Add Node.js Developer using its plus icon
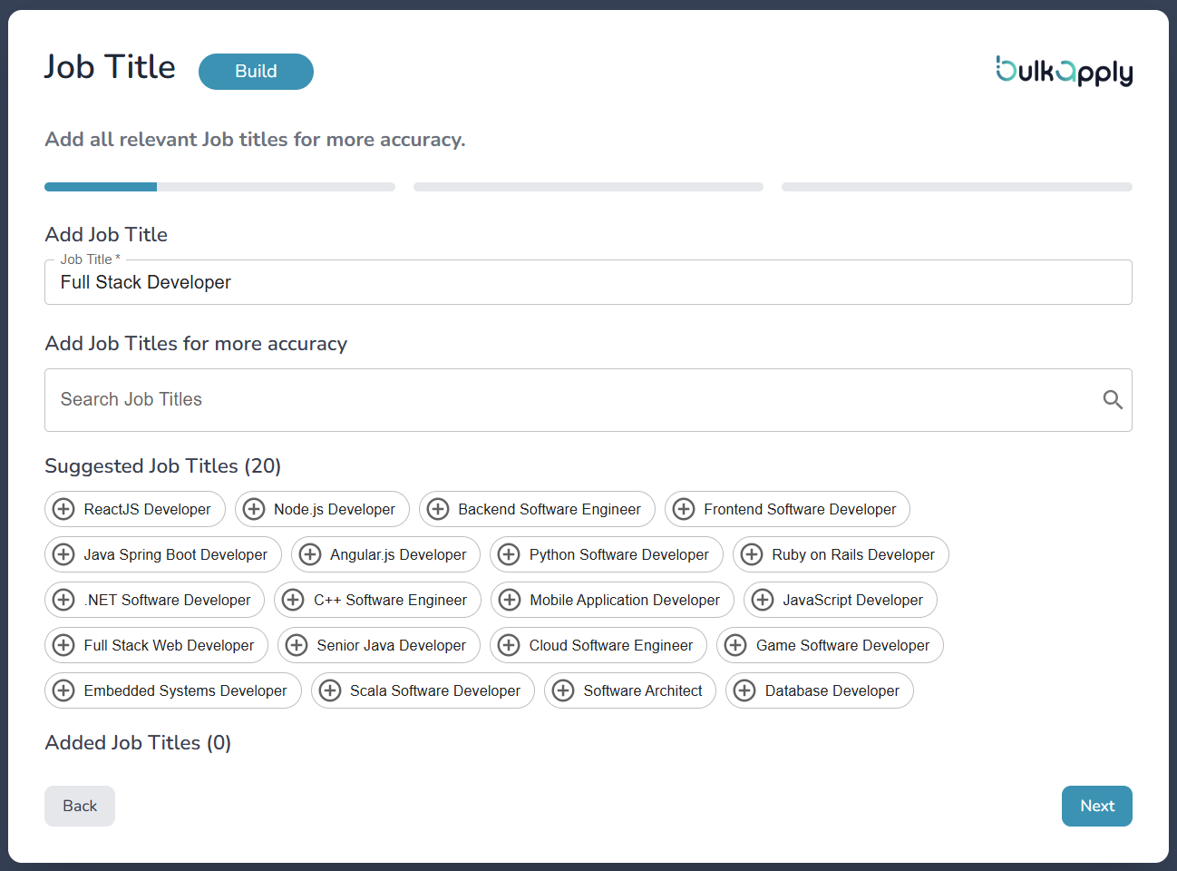The image size is (1177, 871). pyautogui.click(x=254, y=509)
